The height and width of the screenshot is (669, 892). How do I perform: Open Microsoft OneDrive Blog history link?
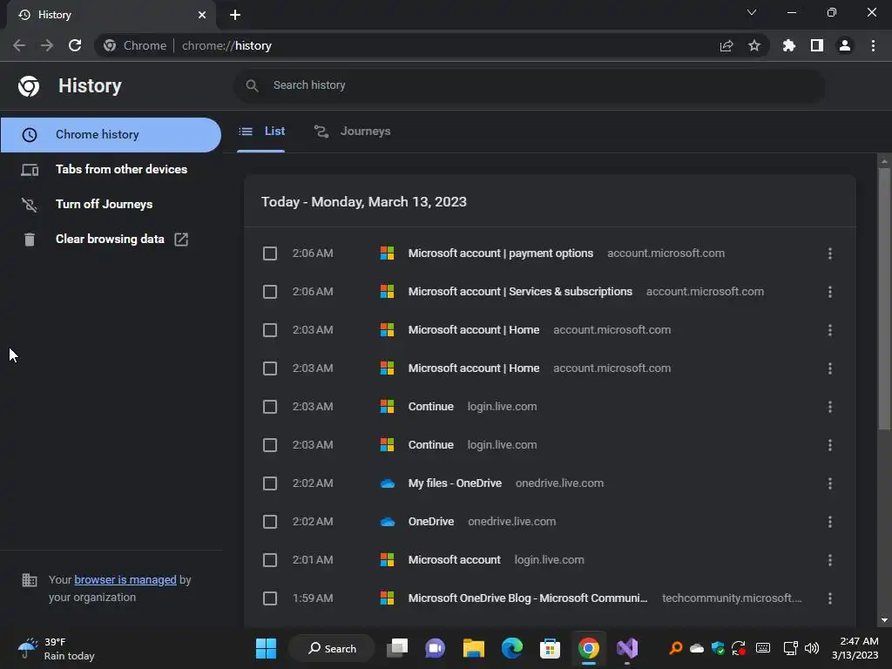click(527, 598)
